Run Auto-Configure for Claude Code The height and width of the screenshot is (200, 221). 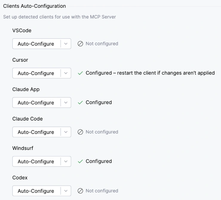(36, 132)
